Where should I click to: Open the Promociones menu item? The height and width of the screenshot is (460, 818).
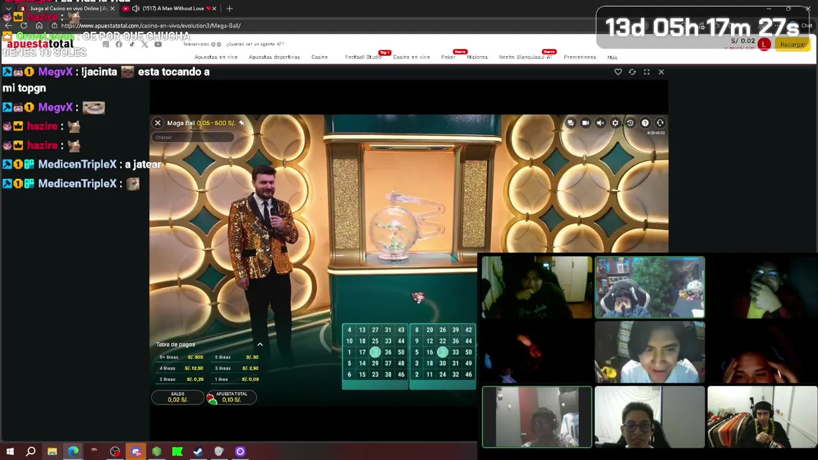pyautogui.click(x=580, y=57)
